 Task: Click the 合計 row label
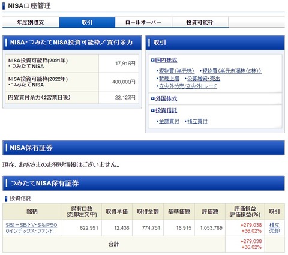coord(114,244)
